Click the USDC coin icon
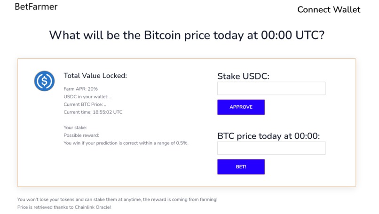 (44, 81)
